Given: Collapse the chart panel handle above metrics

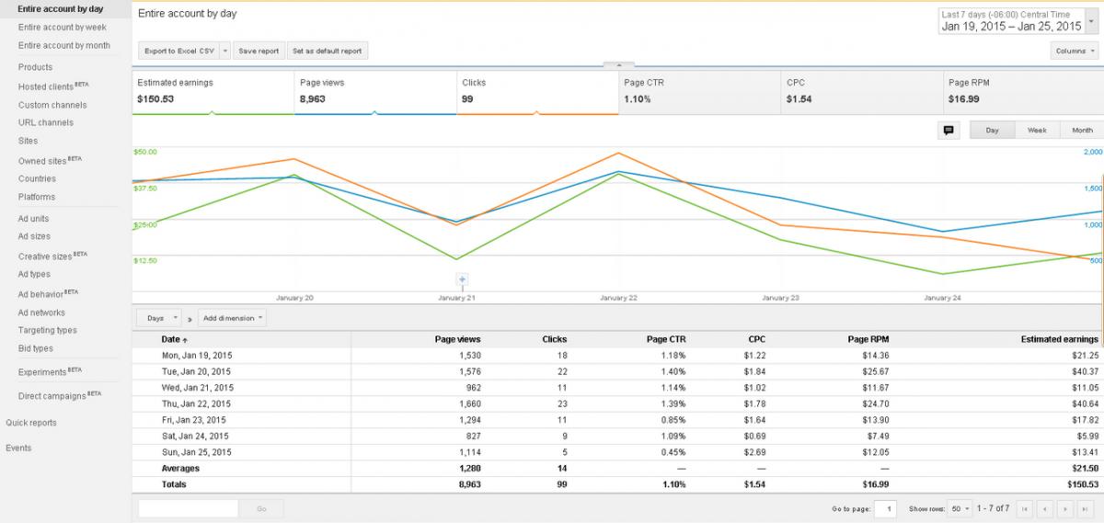Looking at the screenshot, I should pos(618,65).
